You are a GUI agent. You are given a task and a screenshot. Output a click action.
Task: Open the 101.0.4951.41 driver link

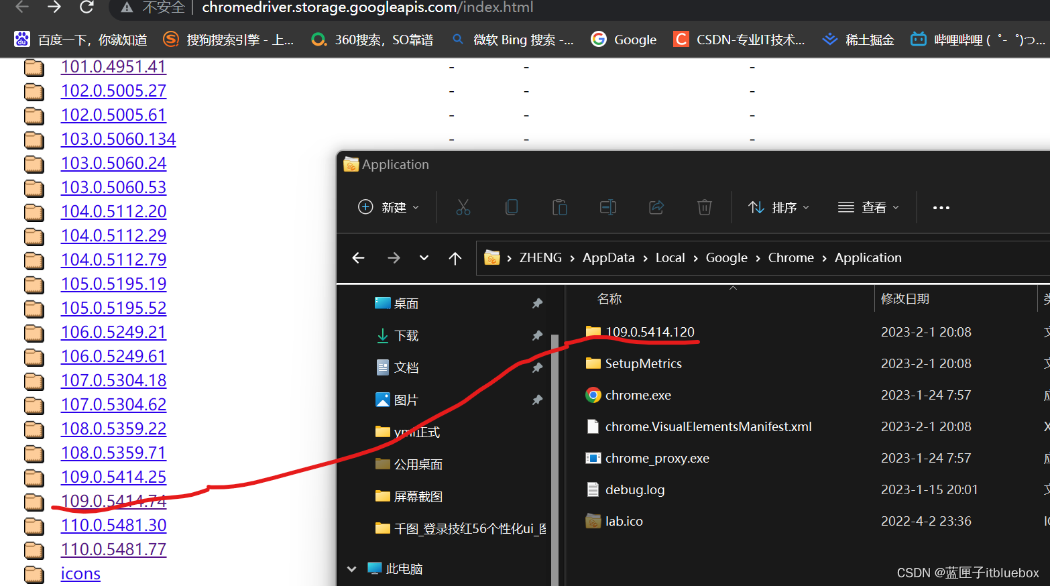pyautogui.click(x=113, y=66)
